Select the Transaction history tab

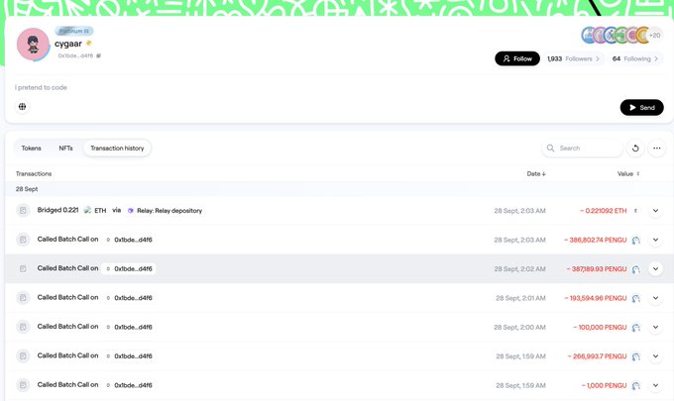[117, 149]
